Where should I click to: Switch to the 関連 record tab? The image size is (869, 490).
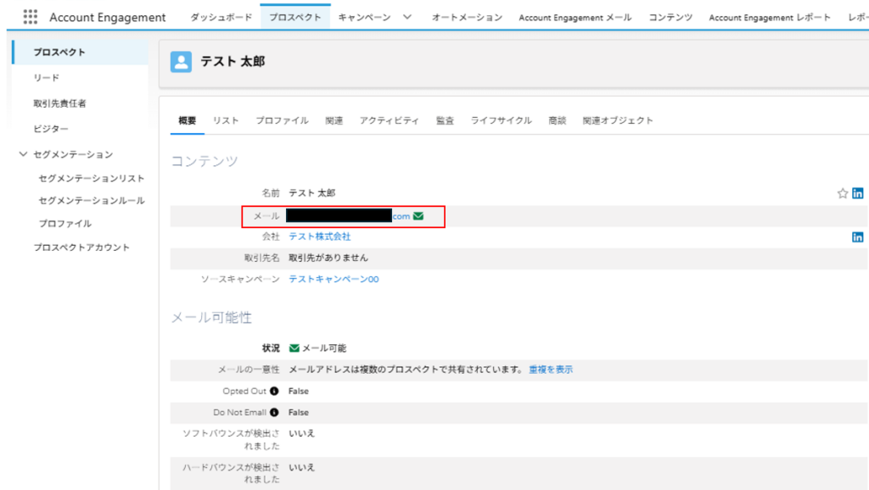(334, 120)
